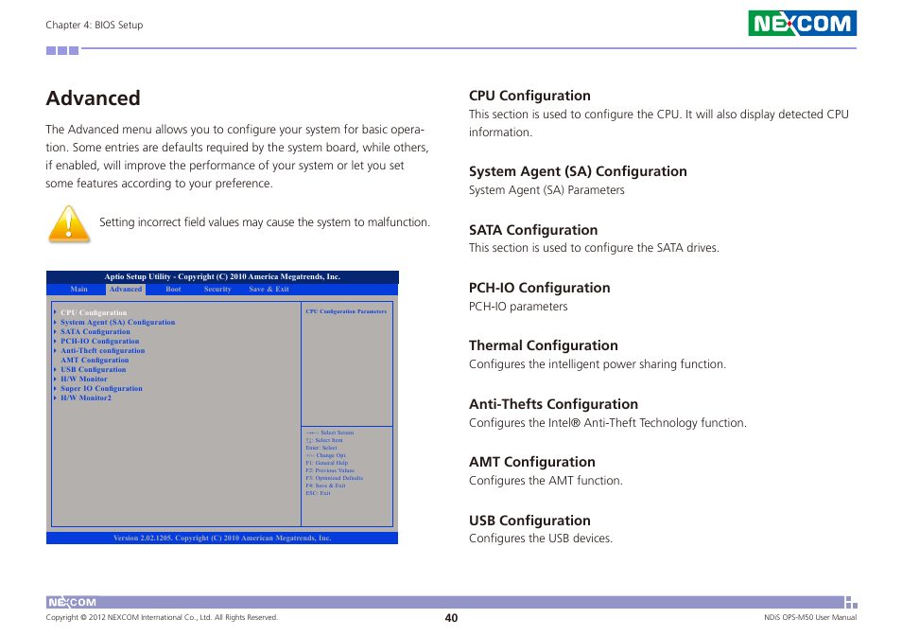
Task: Select the Main tab in BIOS
Action: point(78,289)
